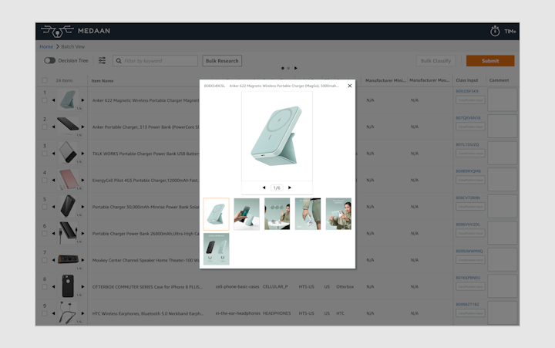Previous image arrow for row 7 Moukey speaker
Screen dimensions: 555x348
(53, 260)
